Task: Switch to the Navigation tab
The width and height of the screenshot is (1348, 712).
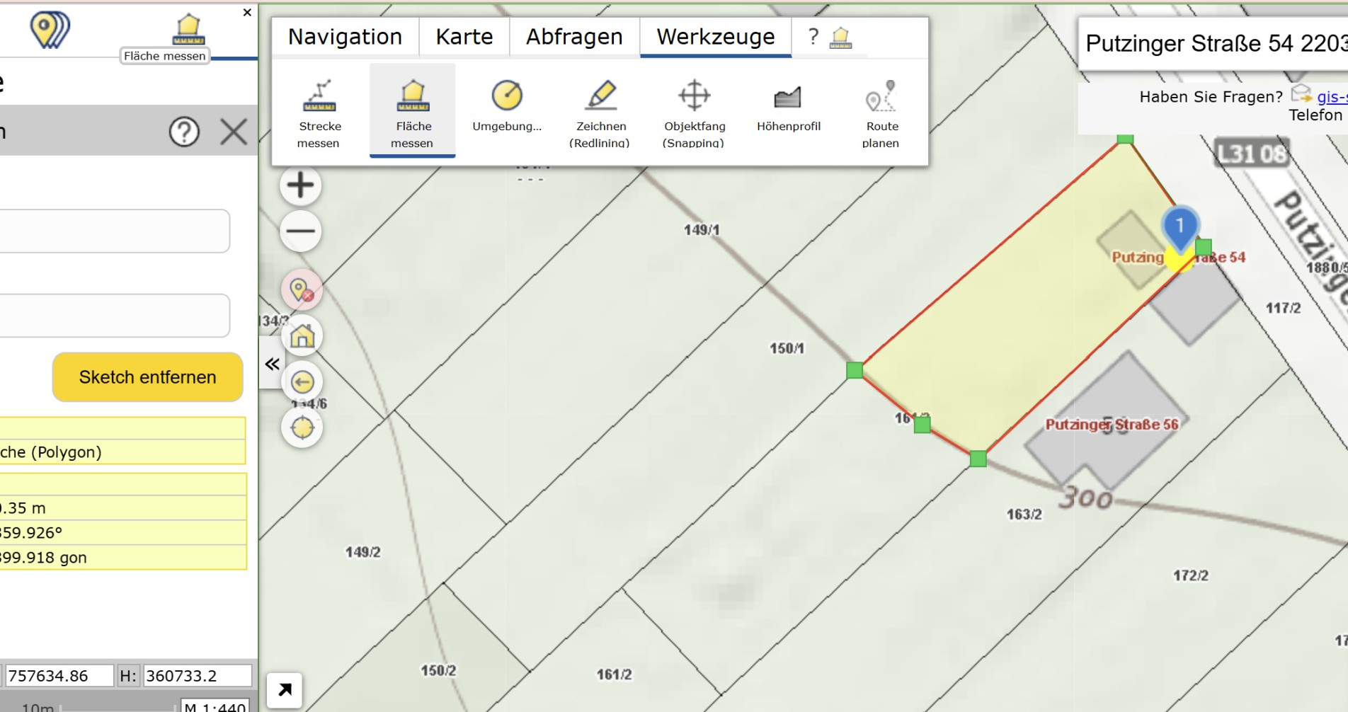Action: click(x=345, y=37)
